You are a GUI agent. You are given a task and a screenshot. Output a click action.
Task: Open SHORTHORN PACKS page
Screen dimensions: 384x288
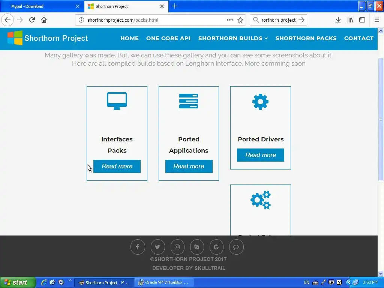(x=306, y=38)
